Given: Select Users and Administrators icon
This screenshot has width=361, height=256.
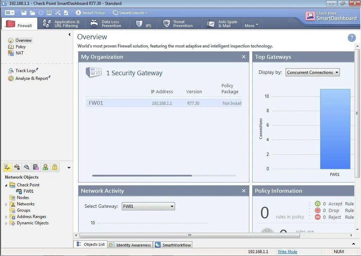Looking at the screenshot, I should point(45,167).
